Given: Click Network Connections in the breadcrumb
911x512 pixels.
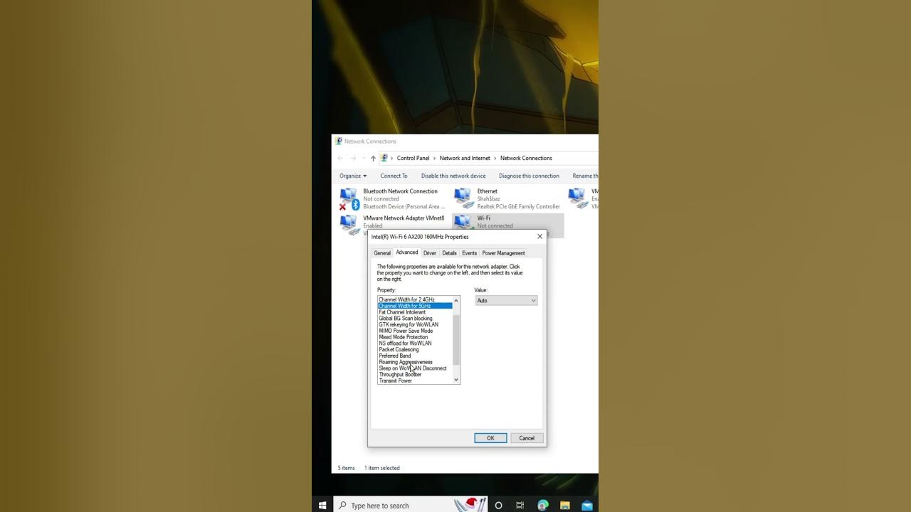Looking at the screenshot, I should [x=526, y=158].
